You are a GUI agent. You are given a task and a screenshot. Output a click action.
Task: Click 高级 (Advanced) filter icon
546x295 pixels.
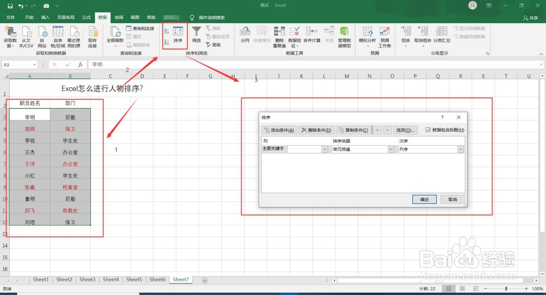pos(213,45)
